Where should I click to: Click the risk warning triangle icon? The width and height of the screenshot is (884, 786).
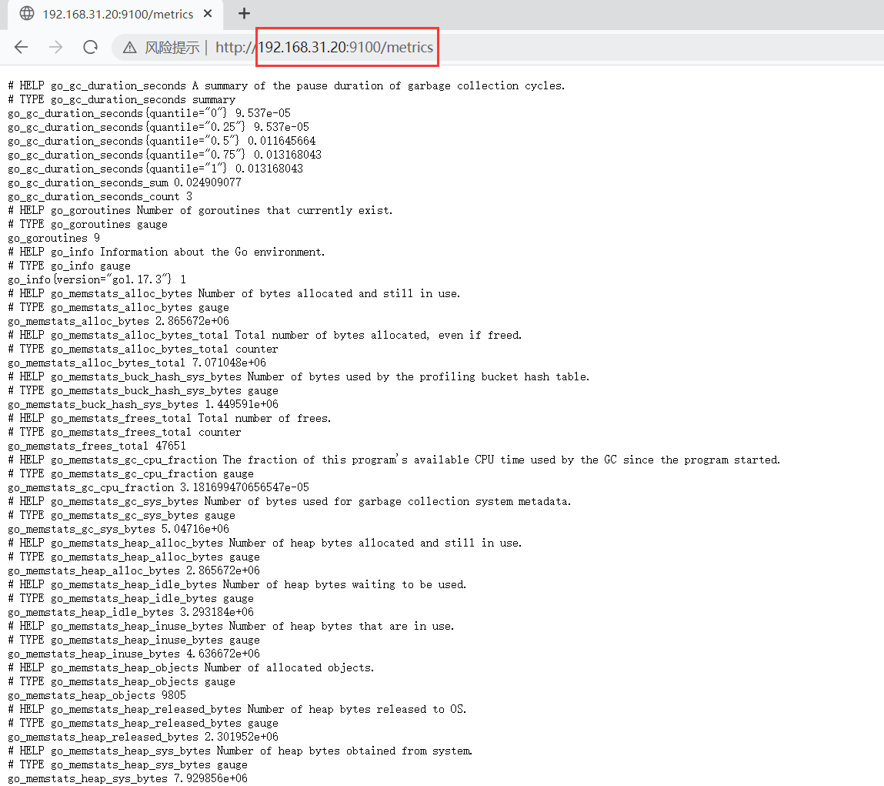(x=130, y=48)
